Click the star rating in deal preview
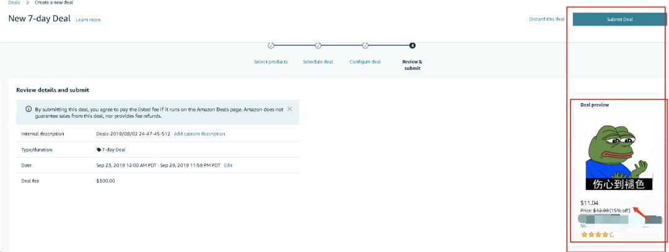669x252 pixels. coord(598,235)
